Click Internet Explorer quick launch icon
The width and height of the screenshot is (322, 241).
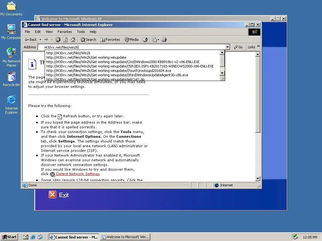[x=33, y=237]
